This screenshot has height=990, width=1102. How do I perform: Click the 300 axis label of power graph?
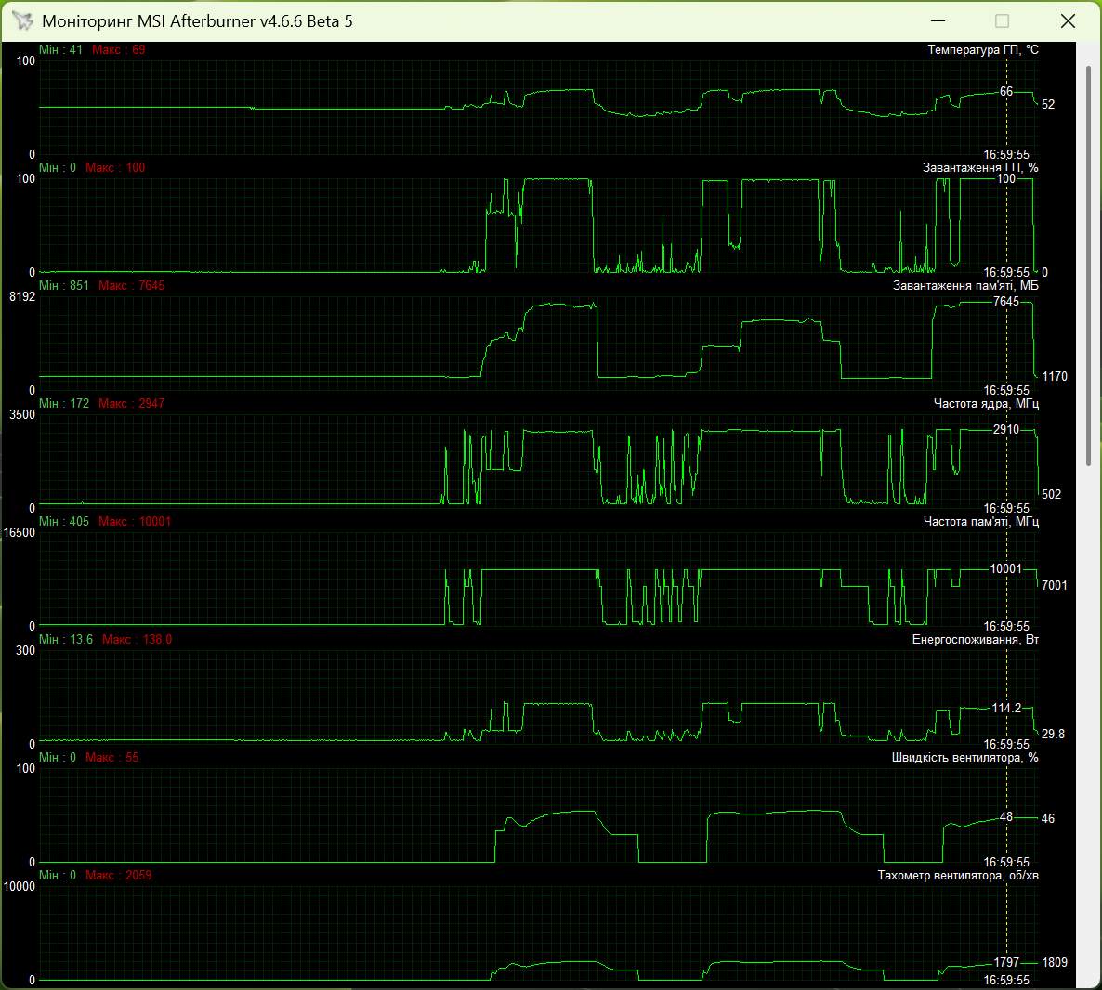[x=25, y=651]
